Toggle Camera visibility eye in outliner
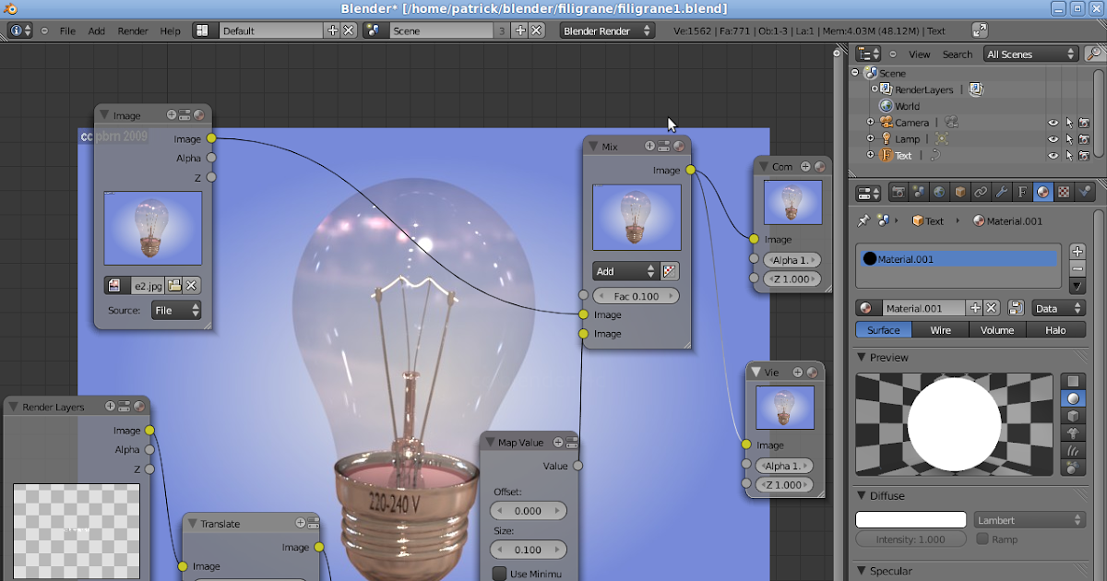Viewport: 1107px width, 581px height. [x=1053, y=123]
